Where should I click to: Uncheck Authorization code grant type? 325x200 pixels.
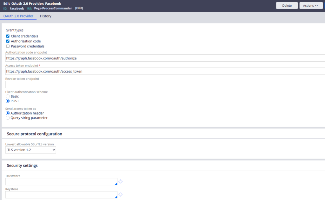[8, 41]
